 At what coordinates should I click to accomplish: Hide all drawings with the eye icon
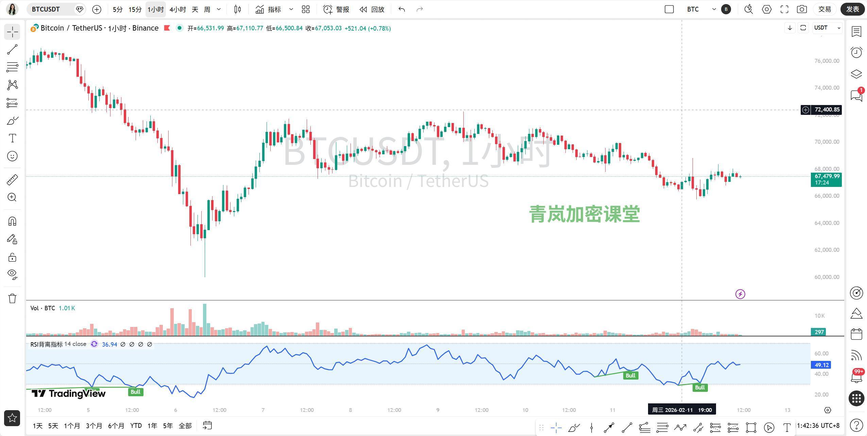point(12,274)
